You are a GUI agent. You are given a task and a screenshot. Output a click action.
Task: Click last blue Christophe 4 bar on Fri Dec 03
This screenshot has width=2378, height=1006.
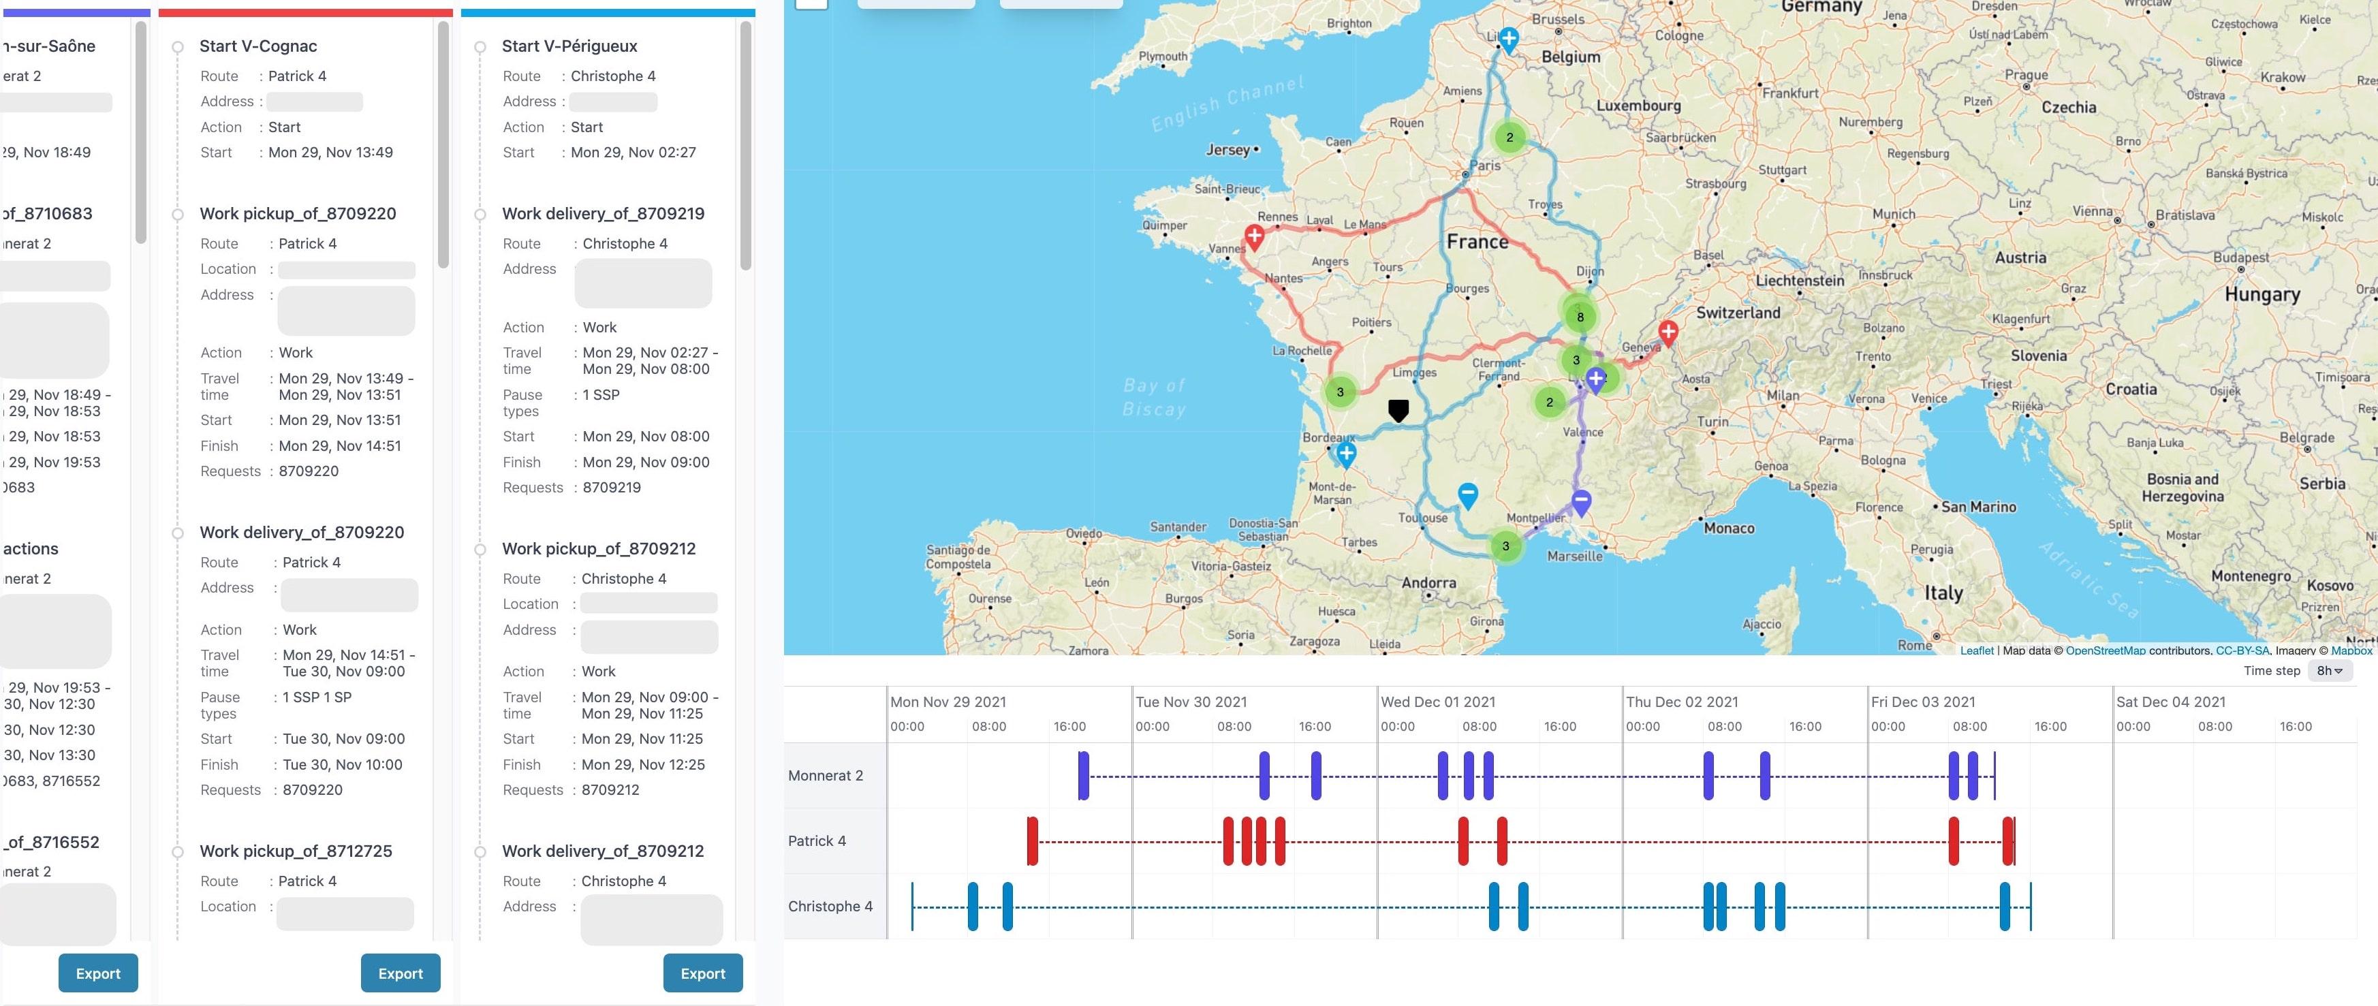tap(2004, 907)
